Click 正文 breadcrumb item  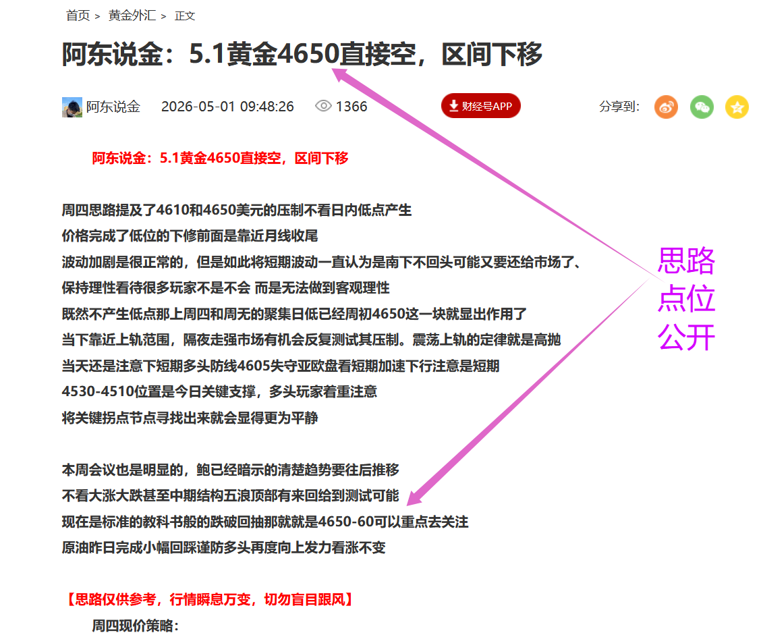click(185, 16)
